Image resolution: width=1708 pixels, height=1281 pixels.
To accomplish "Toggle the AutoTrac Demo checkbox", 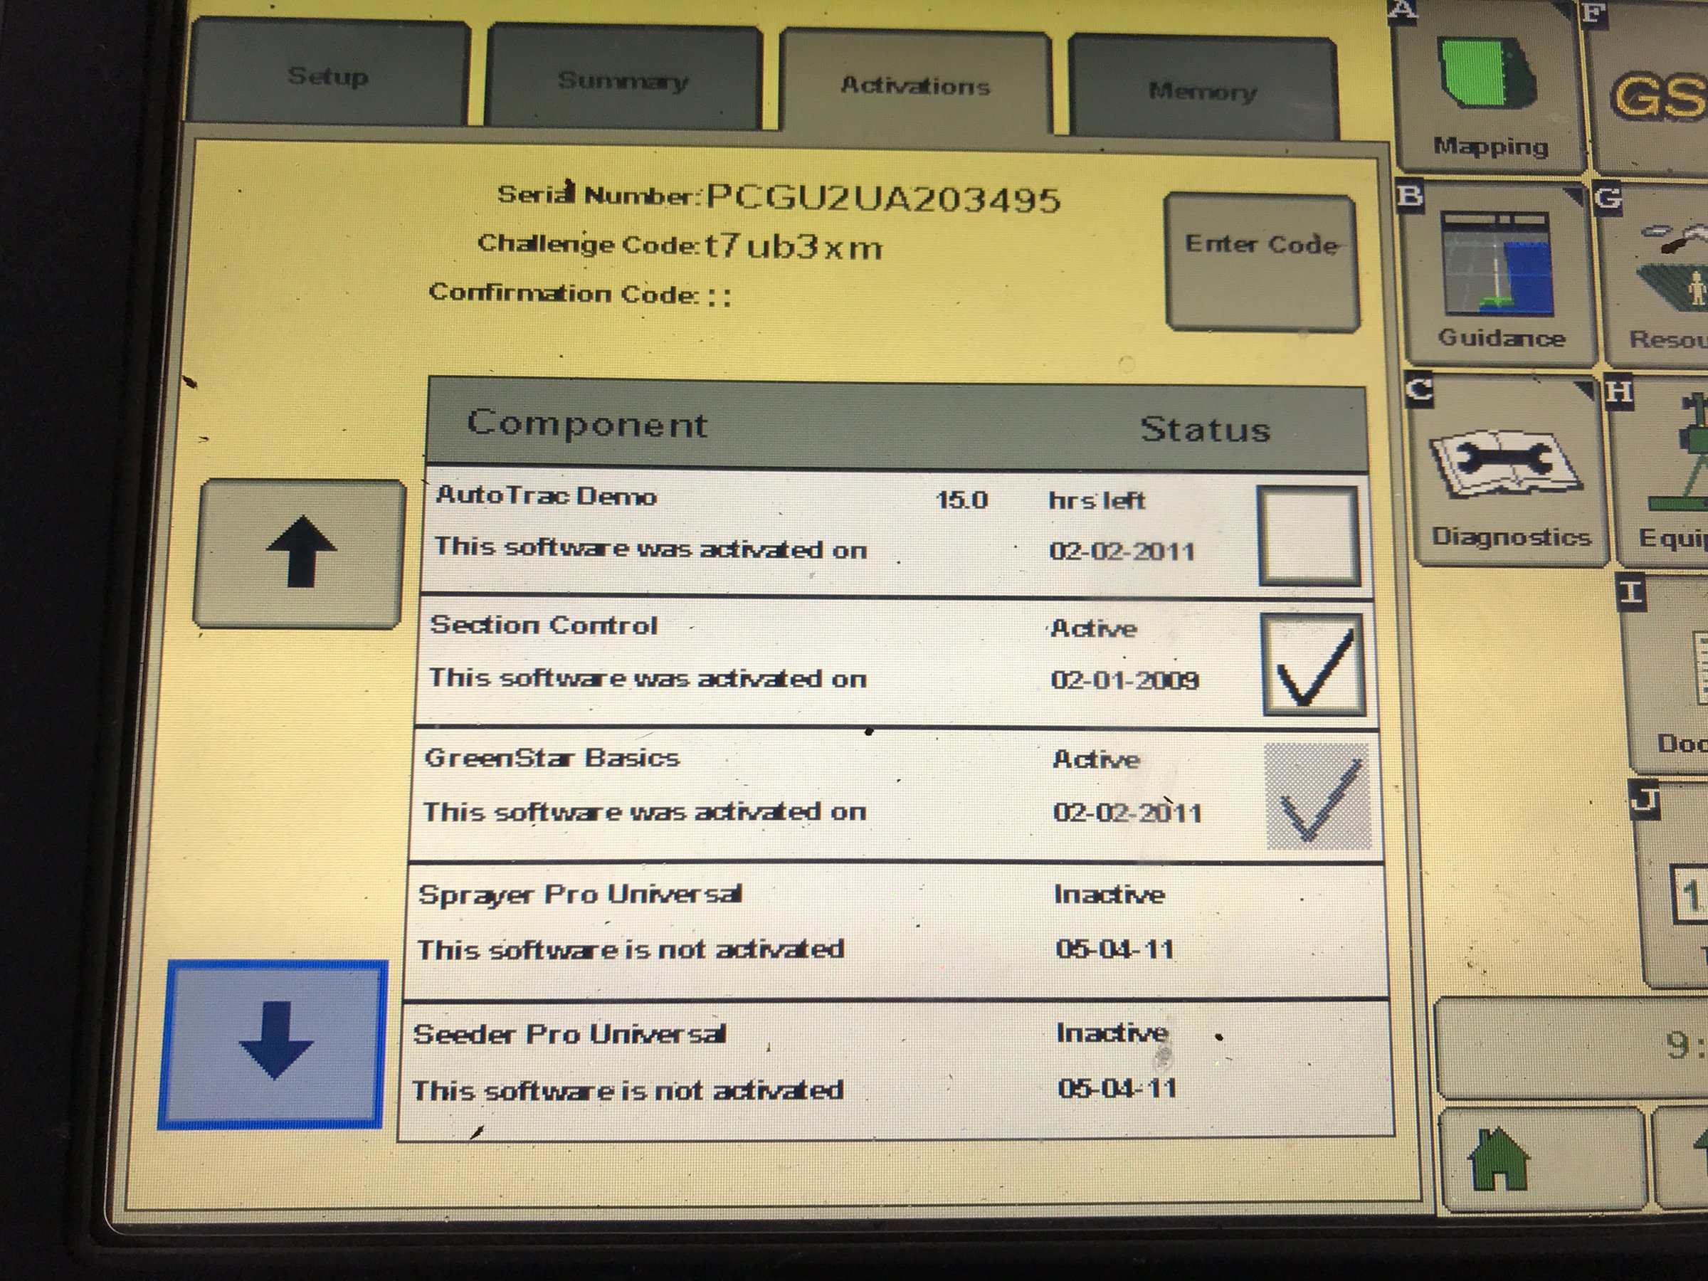I will pos(1309,535).
